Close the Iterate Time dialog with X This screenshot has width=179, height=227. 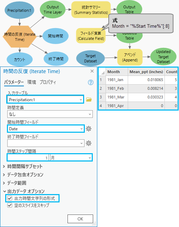pyautogui.click(x=92, y=71)
